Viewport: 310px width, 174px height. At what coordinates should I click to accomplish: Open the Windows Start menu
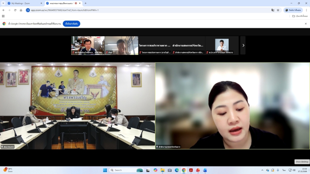105,170
